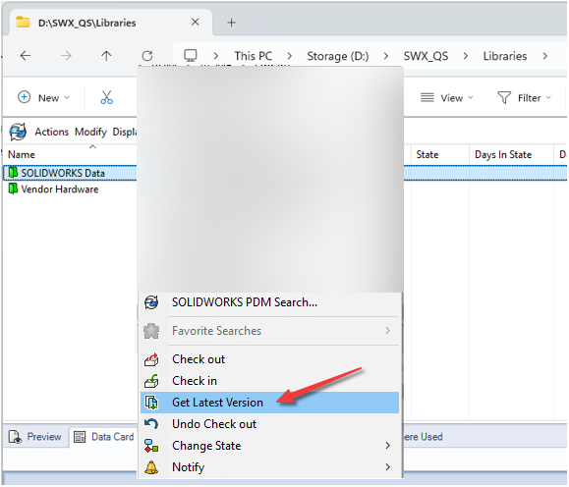Click the SOLIDWORKS Data green folder icon
The height and width of the screenshot is (487, 569).
pyautogui.click(x=13, y=173)
